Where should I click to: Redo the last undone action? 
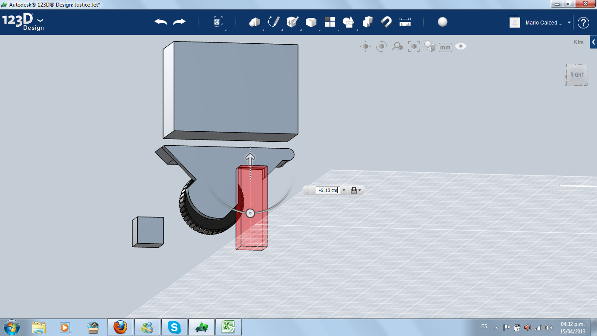(179, 22)
